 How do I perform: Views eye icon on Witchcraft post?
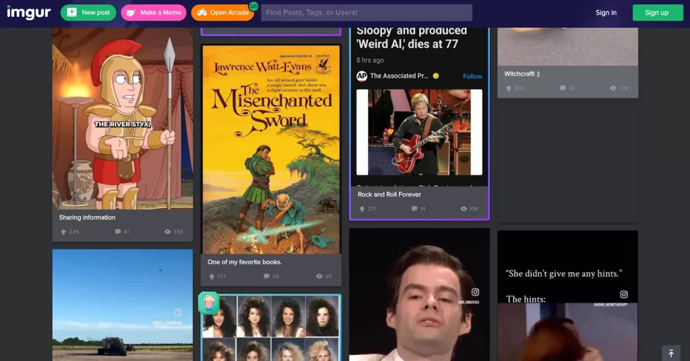(x=613, y=88)
